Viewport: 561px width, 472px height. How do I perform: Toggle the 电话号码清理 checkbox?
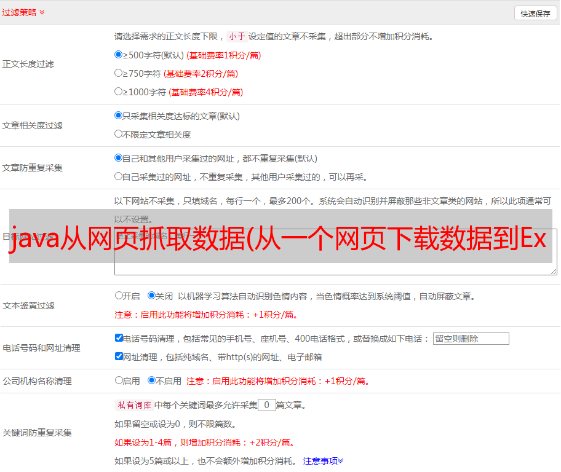(x=119, y=338)
